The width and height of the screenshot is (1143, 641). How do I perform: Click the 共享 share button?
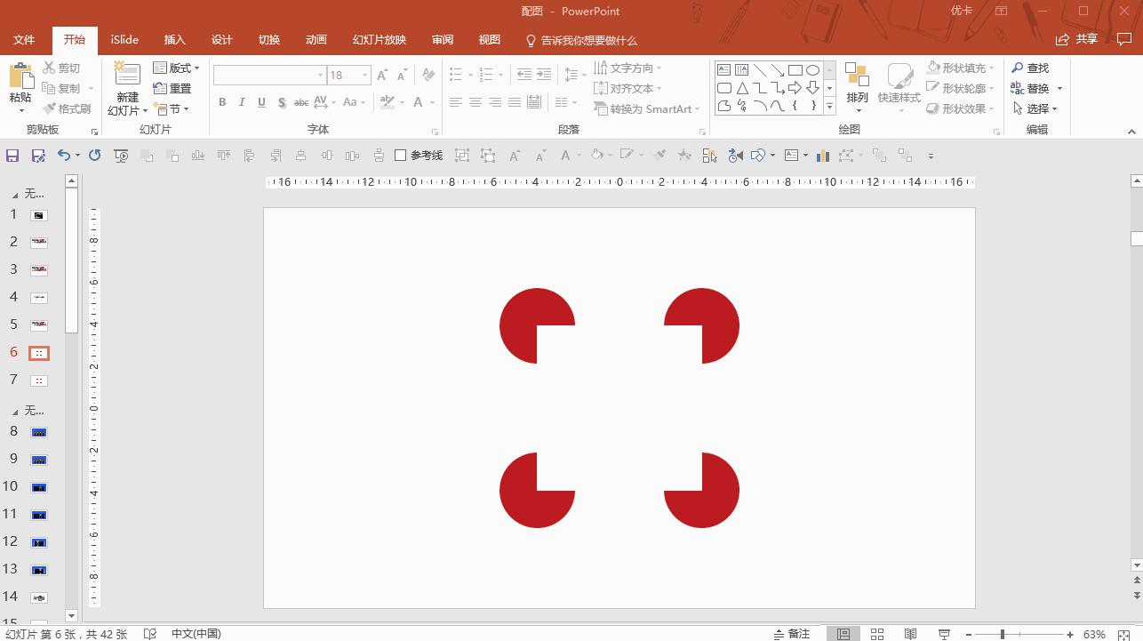[1076, 39]
